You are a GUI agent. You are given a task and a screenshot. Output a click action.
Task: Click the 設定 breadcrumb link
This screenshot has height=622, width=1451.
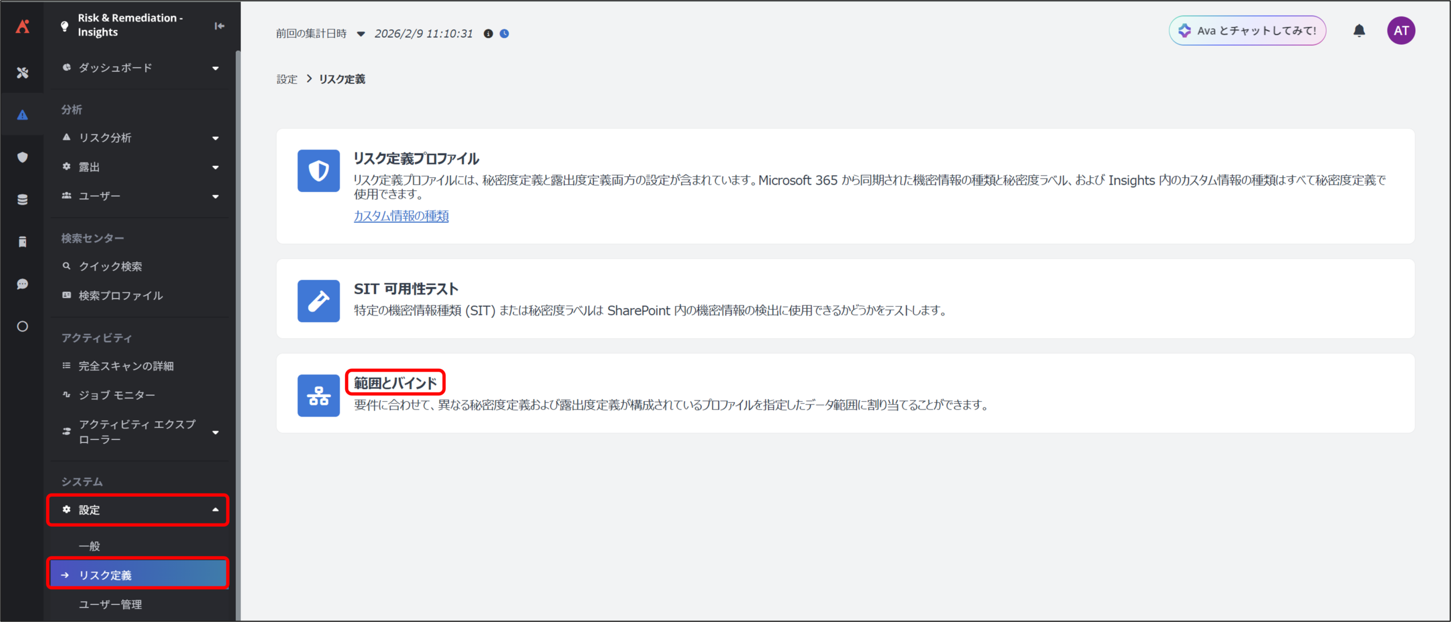(x=287, y=79)
